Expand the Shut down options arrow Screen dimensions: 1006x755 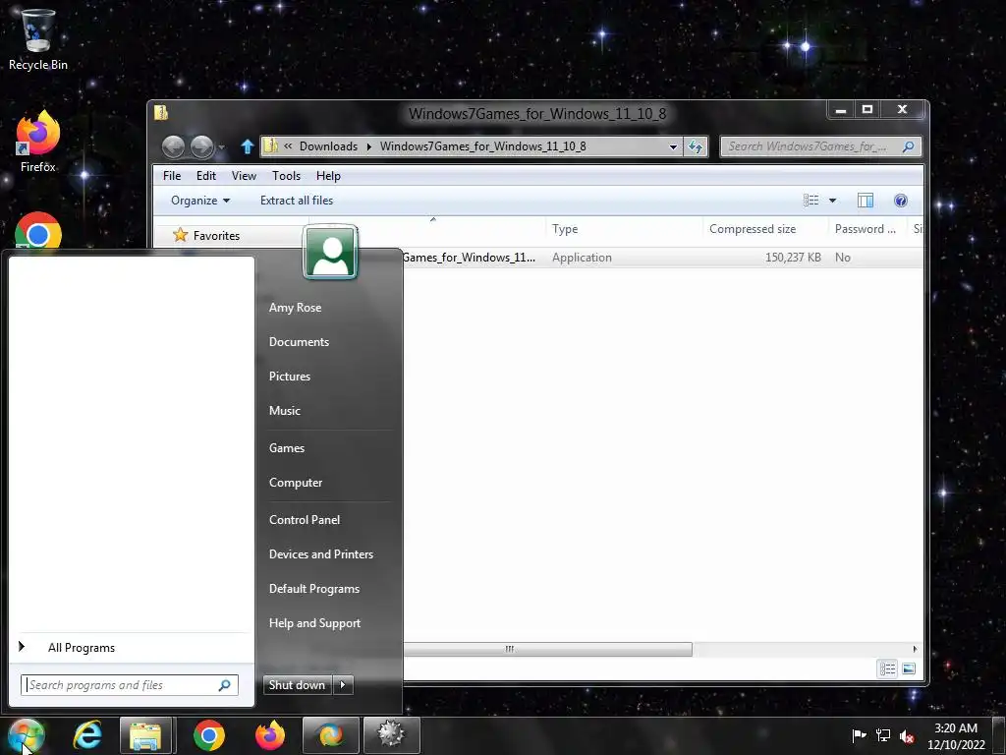343,685
